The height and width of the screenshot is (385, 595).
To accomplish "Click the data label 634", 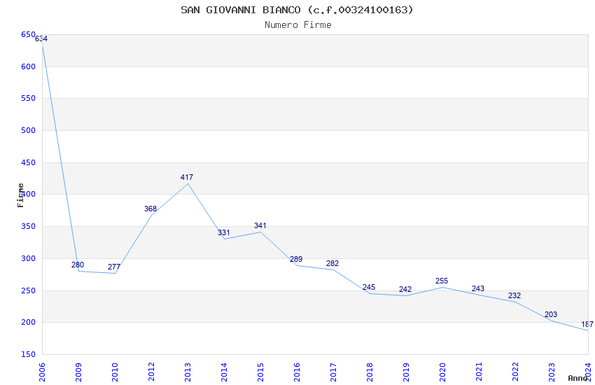I will click(41, 38).
